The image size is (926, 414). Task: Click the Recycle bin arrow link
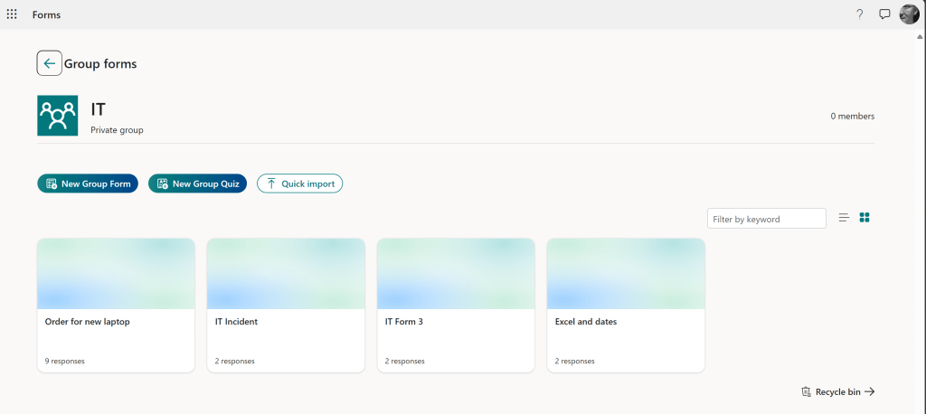[869, 391]
